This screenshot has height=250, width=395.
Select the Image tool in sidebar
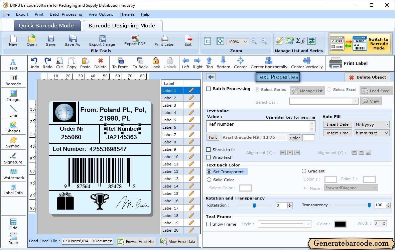13,96
